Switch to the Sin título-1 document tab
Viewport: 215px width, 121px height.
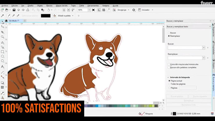(14, 21)
